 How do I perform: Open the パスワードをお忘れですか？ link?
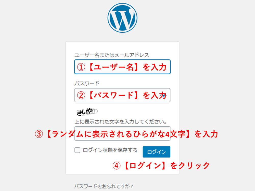click(104, 186)
